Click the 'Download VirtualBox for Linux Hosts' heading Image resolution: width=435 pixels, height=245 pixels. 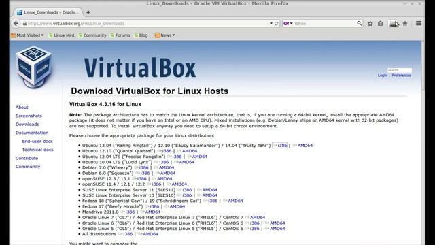point(150,91)
